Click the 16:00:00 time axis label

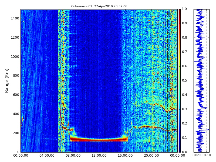125,156
